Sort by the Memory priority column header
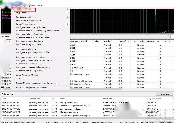The image size is (177, 123). [154, 41]
